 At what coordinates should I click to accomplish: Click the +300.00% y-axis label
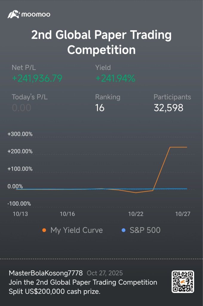pos(20,134)
